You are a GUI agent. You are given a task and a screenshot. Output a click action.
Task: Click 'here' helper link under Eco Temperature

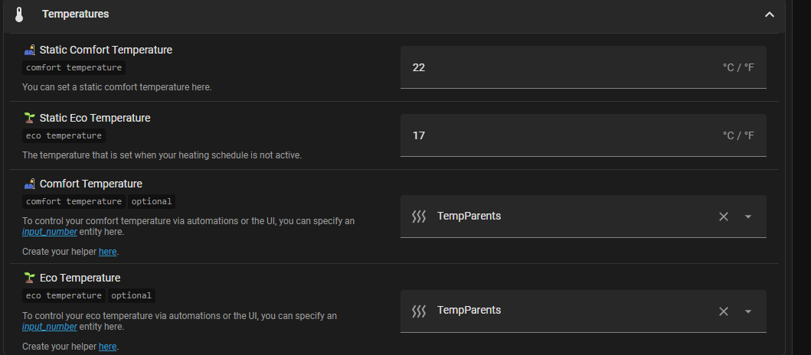pos(107,347)
